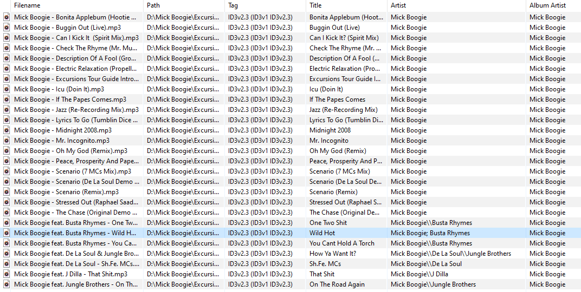The image size is (581, 292).
Task: Click artist cell 'Mick Boogie\\J Dilla'
Action: click(x=419, y=274)
